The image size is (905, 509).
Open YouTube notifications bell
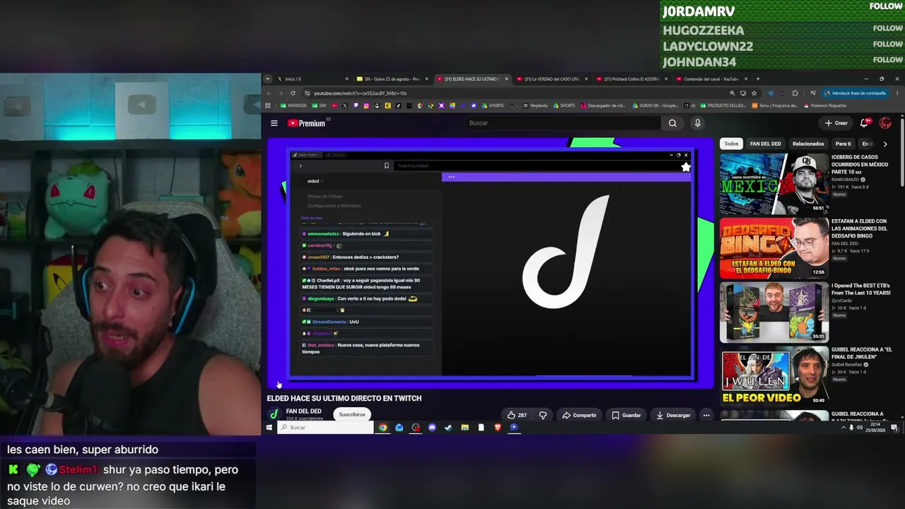864,123
